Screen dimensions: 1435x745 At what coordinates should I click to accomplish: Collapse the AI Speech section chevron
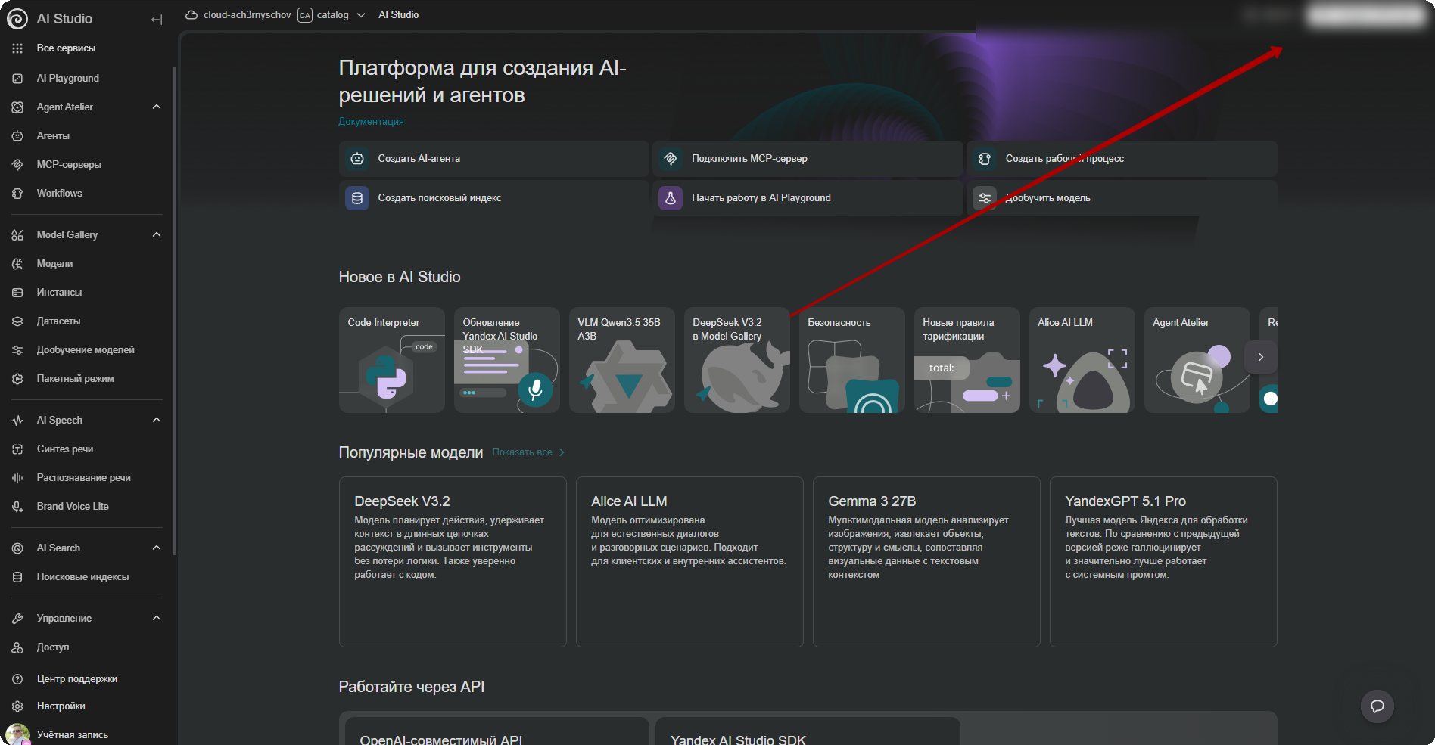click(157, 421)
